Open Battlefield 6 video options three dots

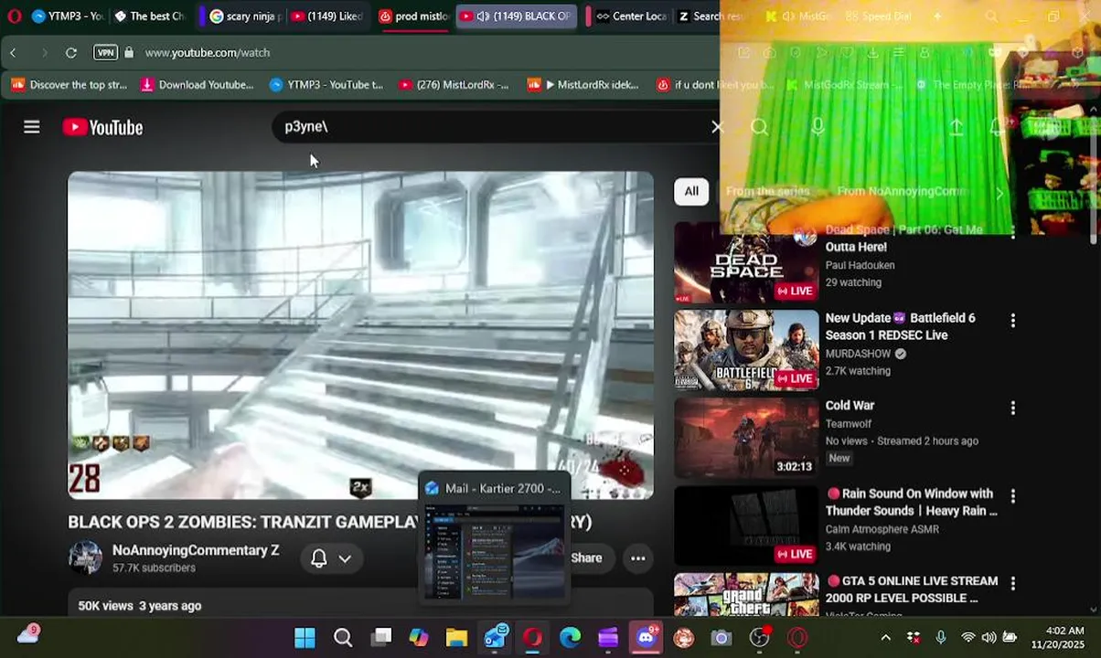1012,321
